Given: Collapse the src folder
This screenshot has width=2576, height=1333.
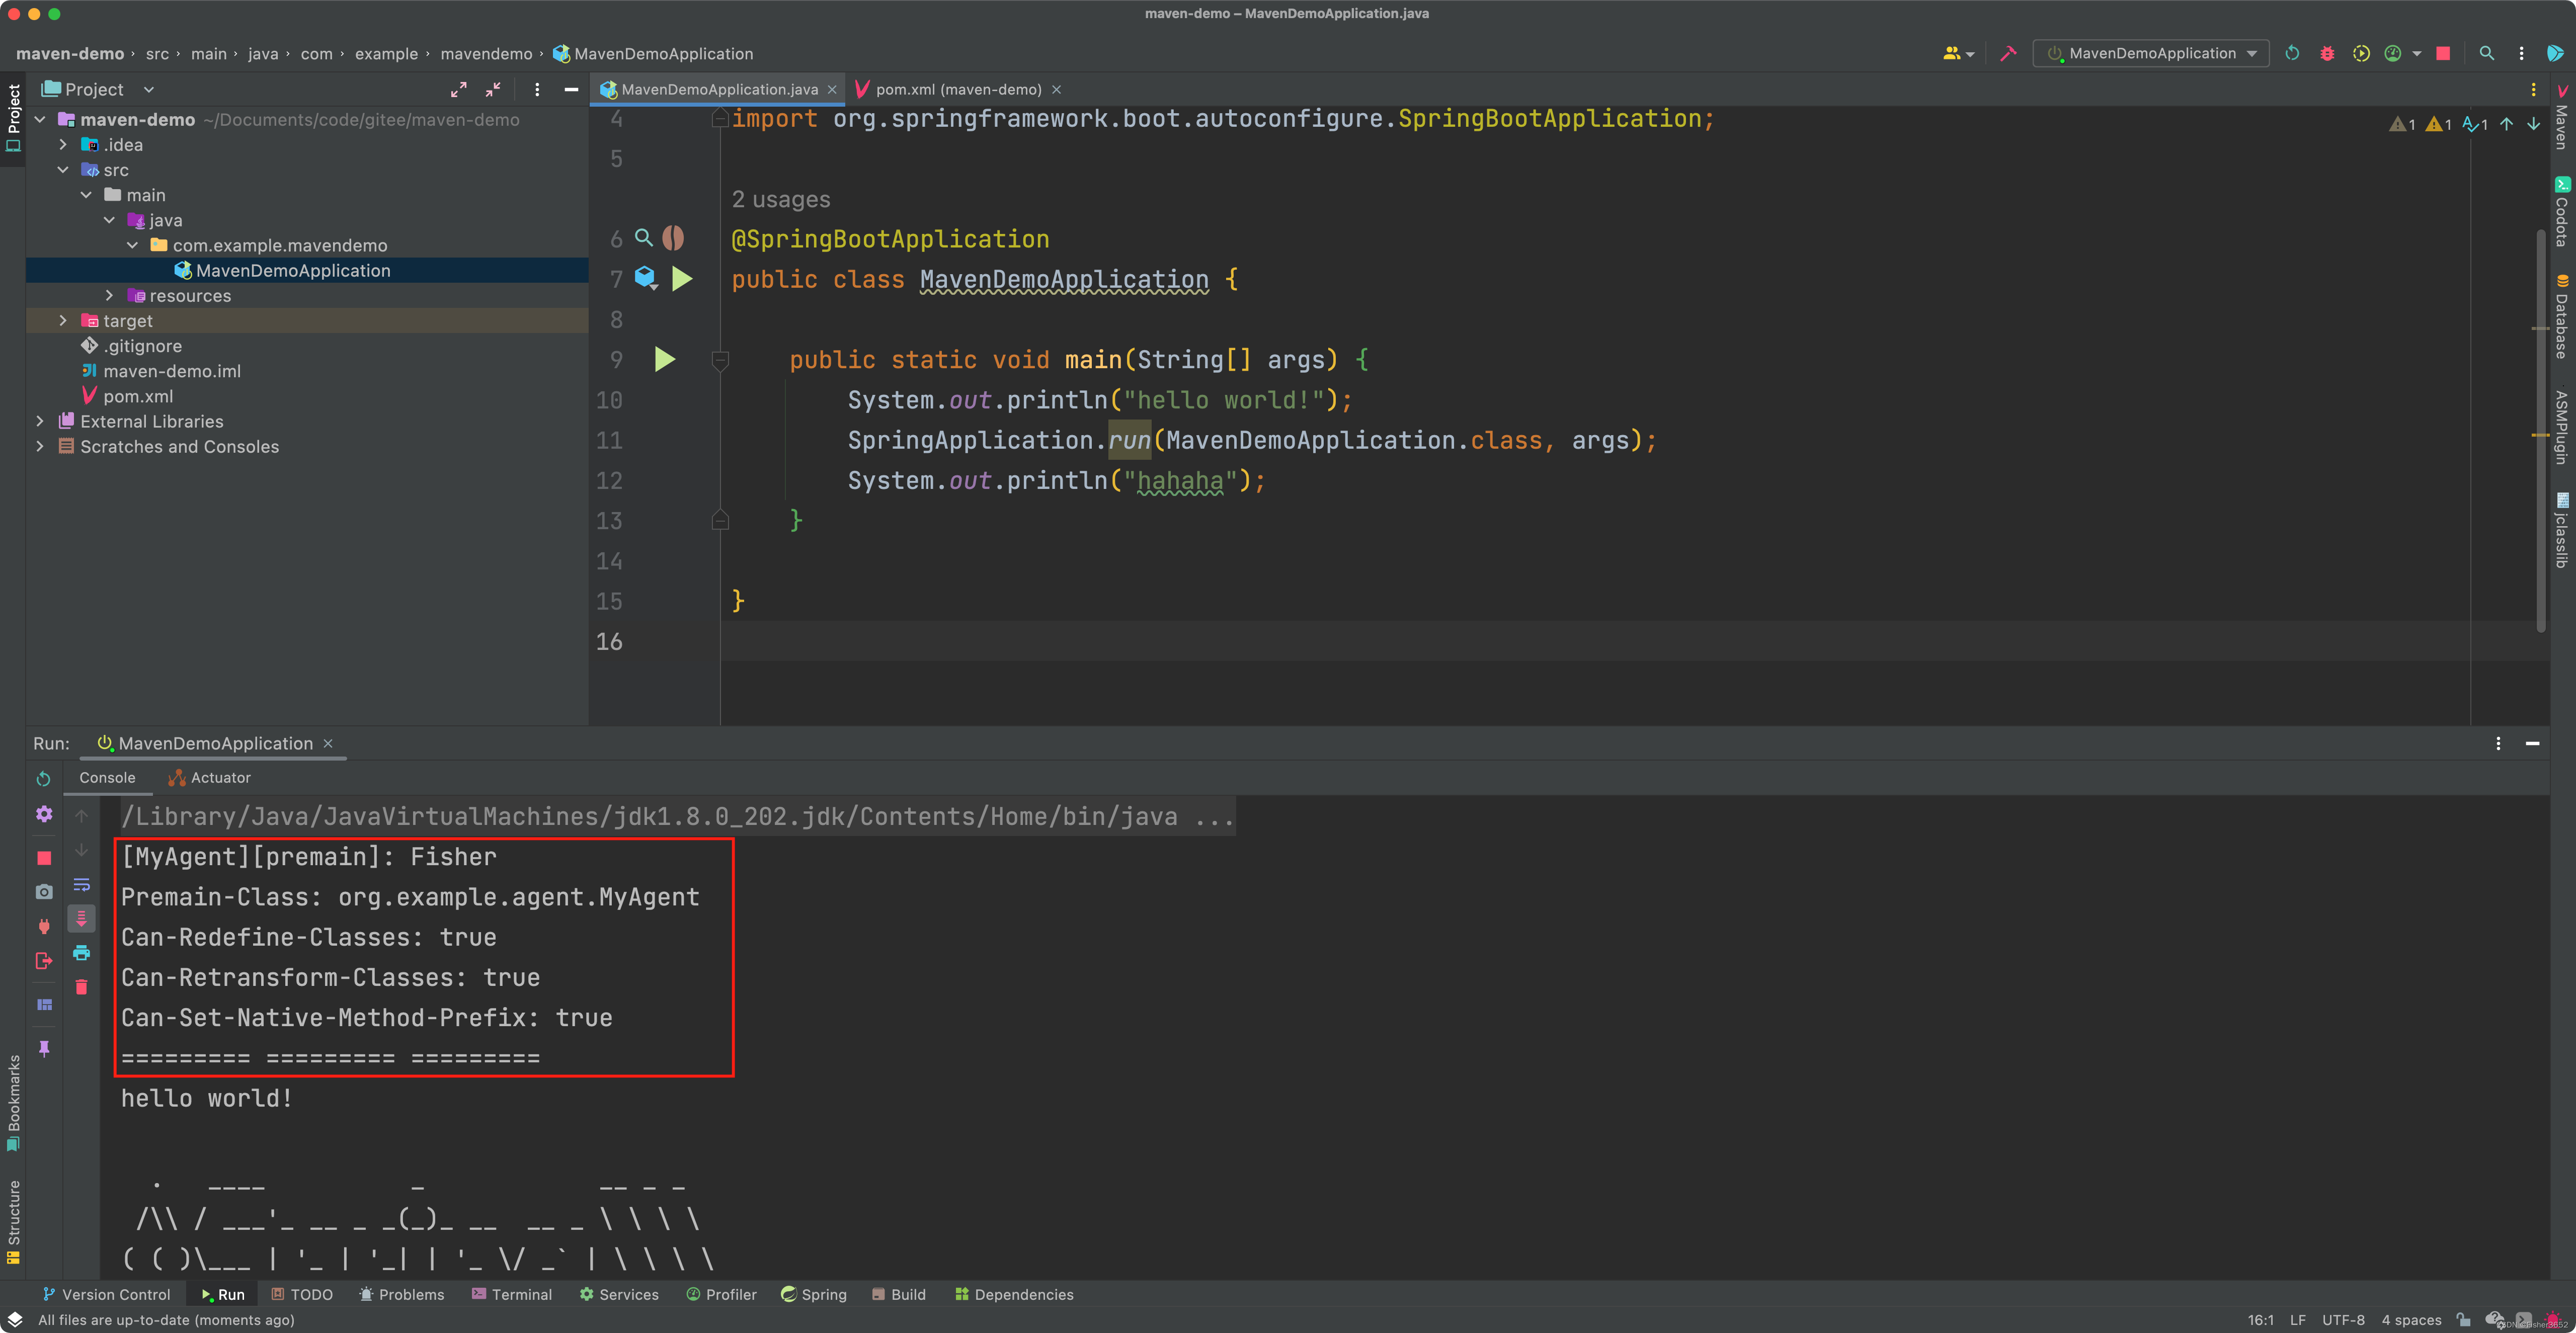Looking at the screenshot, I should (63, 170).
